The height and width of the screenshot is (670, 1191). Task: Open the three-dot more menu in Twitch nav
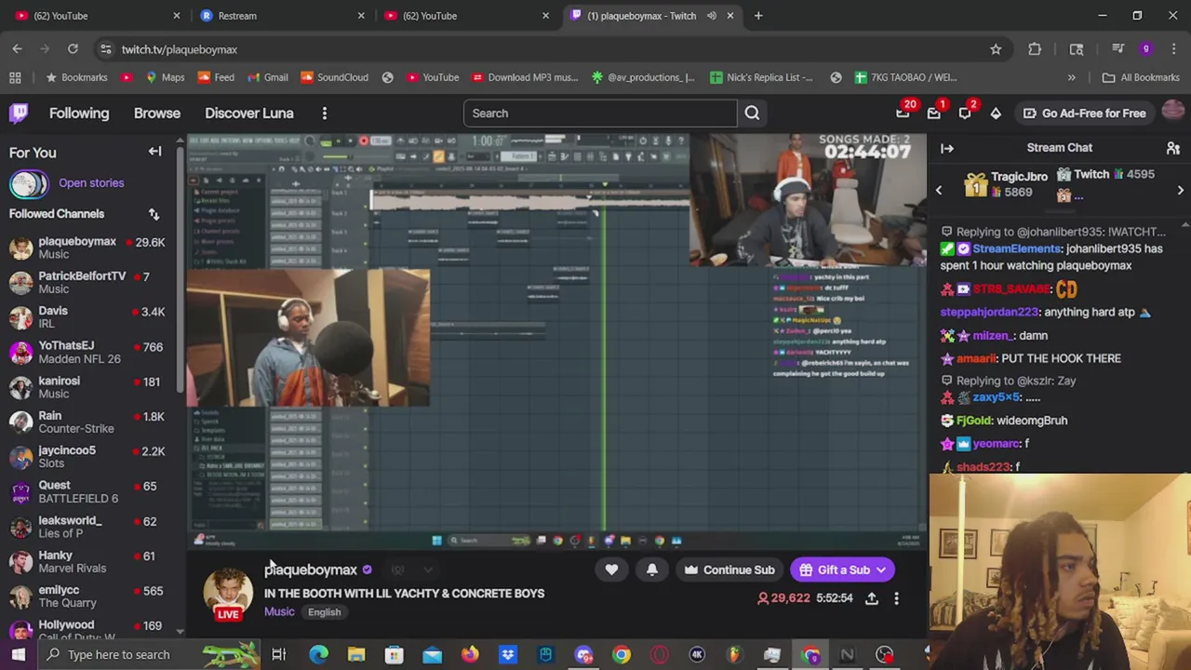(324, 114)
